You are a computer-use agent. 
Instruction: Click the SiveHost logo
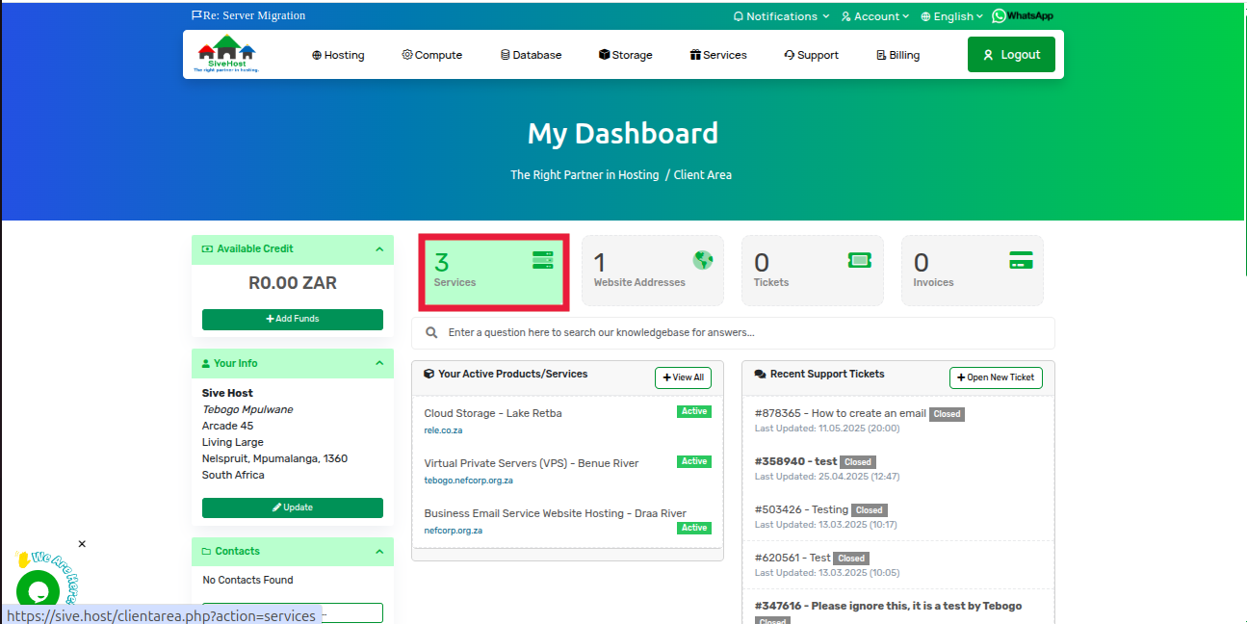pyautogui.click(x=226, y=54)
